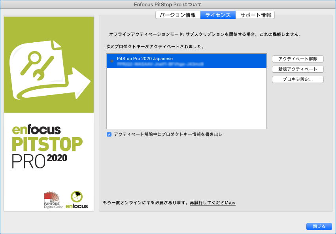Screen dimensions: 336x234
Task: Select the PitStop Pro 2020 Japanese key row
Action: 187,61
